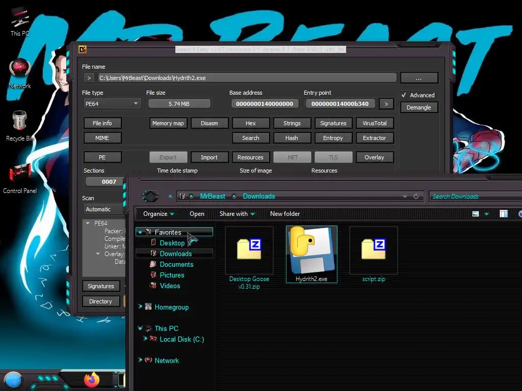
Task: Click the change view icon in Explorer
Action: [476, 214]
